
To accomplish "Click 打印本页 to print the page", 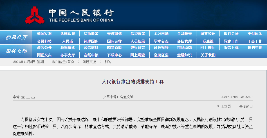I will [x=224, y=106].
